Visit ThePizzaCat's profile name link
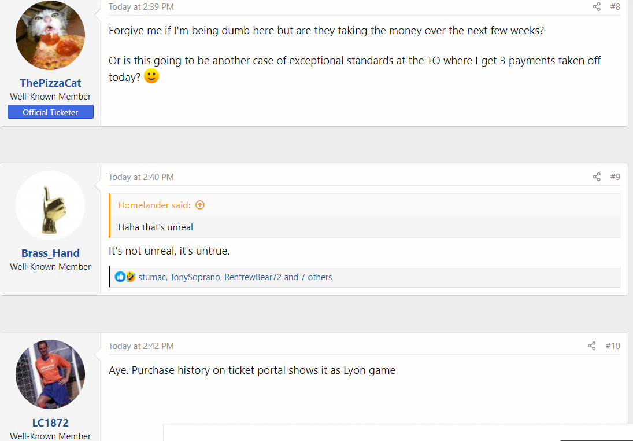Viewport: 633px width, 441px height. [50, 83]
